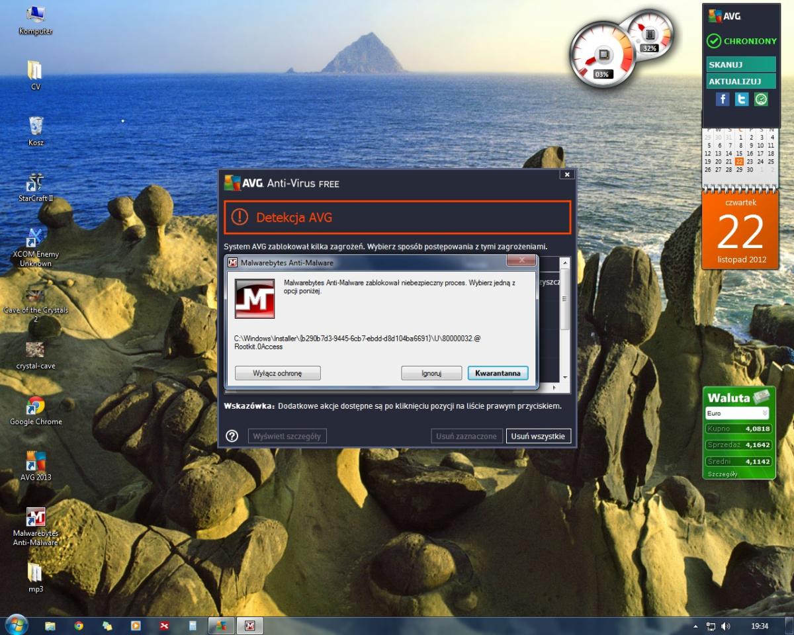Click green gauge icon in AVG gadget
Viewport: 794px width, 635px height.
tap(761, 99)
